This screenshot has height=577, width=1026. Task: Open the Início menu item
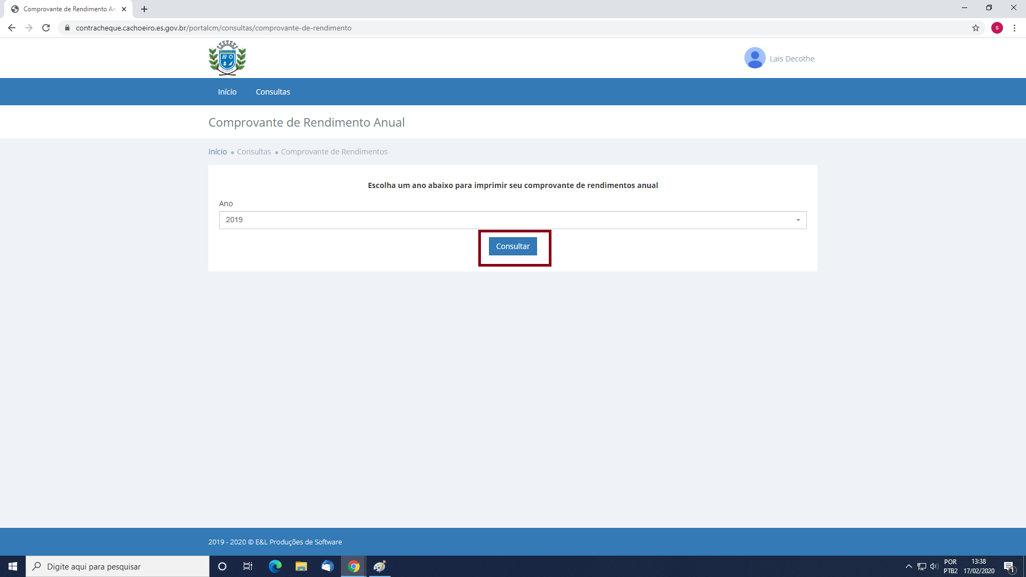pyautogui.click(x=227, y=92)
